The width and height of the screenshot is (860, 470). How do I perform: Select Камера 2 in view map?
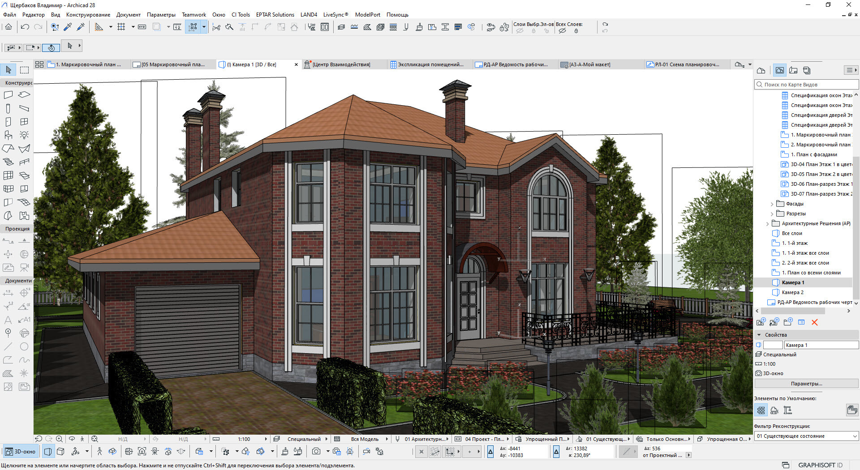pos(792,292)
